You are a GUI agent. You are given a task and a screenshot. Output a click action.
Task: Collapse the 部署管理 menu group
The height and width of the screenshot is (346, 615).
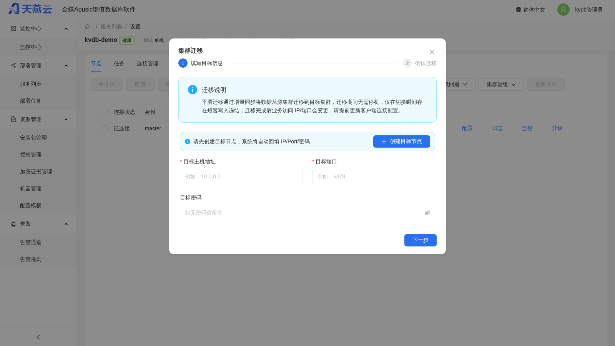coord(66,66)
